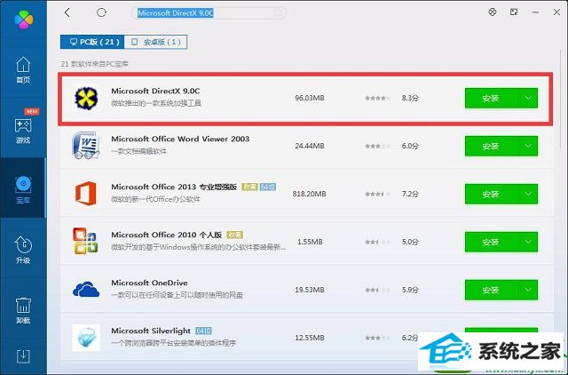Click the 96.03MB size of DirectX 9.0C
The height and width of the screenshot is (375, 568).
pos(310,98)
